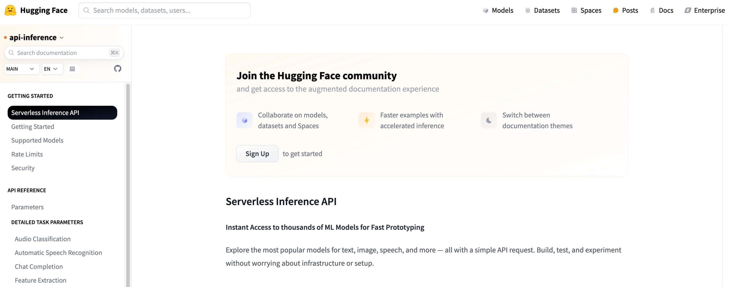Click the Instant Access to thousands subheading
The image size is (729, 287).
pos(325,227)
